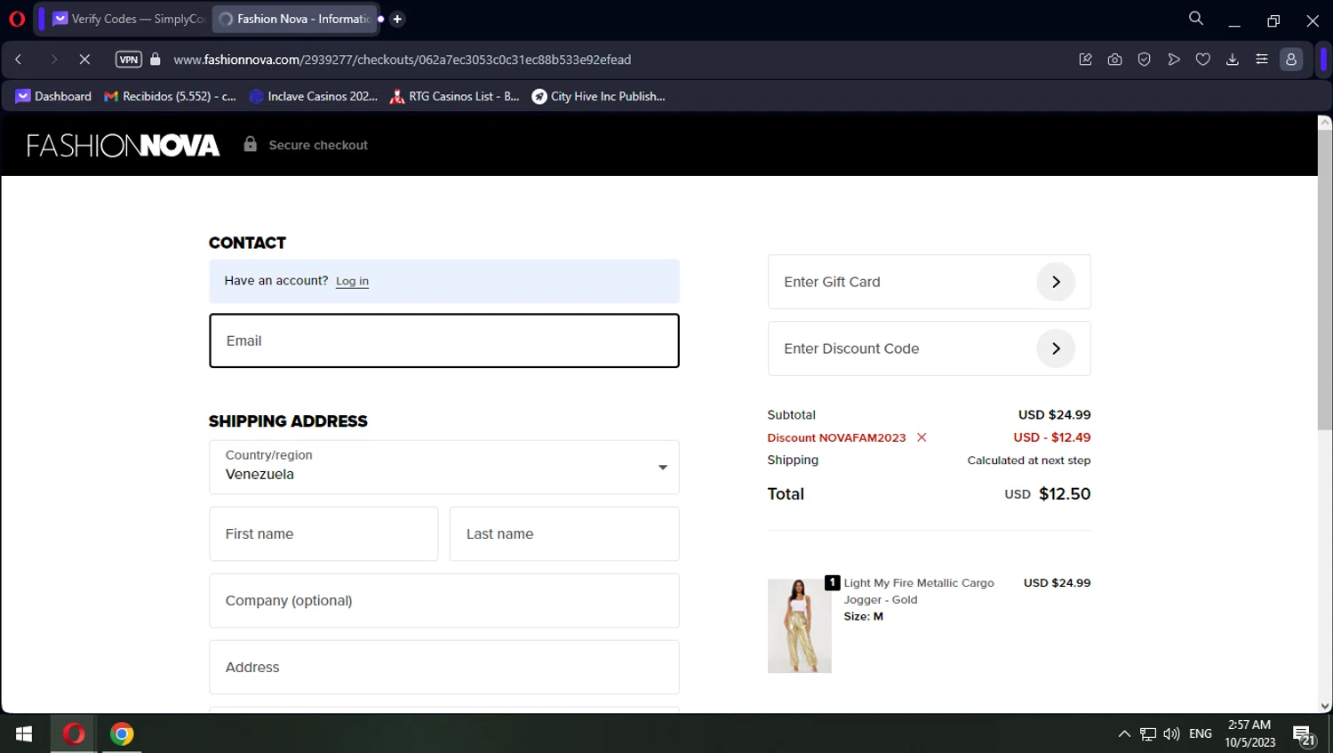Image resolution: width=1333 pixels, height=753 pixels.
Task: Click the secure checkout lock icon
Action: (x=251, y=144)
